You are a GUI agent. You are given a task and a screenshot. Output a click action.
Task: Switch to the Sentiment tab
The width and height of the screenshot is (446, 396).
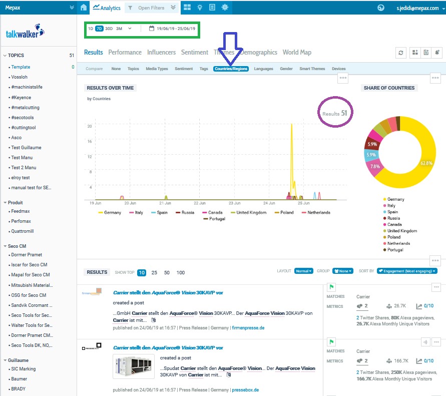point(195,52)
